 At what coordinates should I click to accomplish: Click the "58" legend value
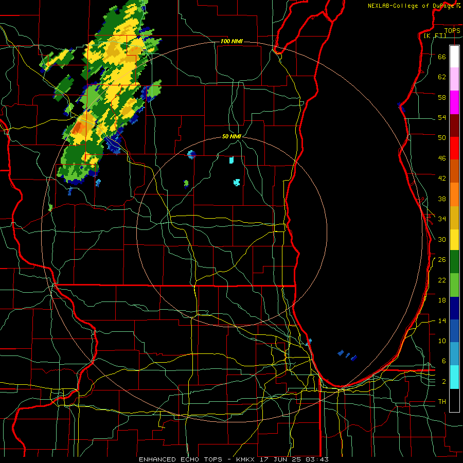[442, 97]
